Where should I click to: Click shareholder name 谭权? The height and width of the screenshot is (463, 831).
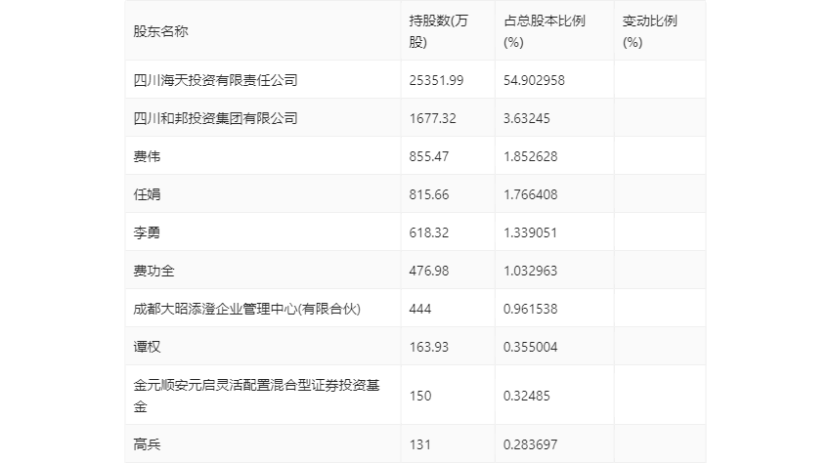pos(147,347)
